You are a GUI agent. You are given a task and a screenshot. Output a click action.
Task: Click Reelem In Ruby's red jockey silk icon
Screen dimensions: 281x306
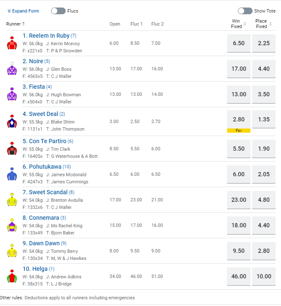pos(12,43)
